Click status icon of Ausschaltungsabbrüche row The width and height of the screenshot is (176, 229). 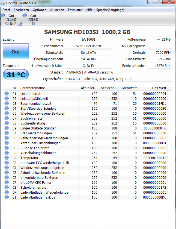click(7, 153)
